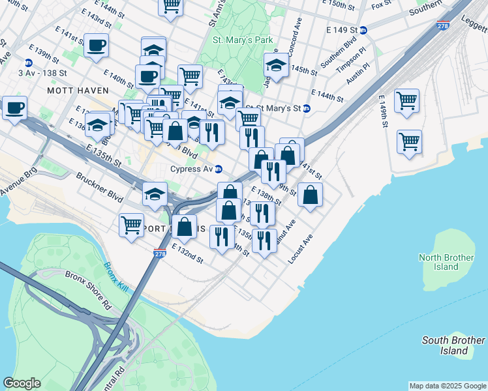The image size is (488, 391).
Task: Click the lower shopping cart marker by the waterfront
Action: [x=410, y=142]
